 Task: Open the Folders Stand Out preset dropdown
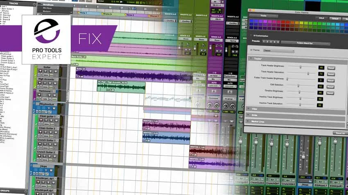[x=305, y=43]
